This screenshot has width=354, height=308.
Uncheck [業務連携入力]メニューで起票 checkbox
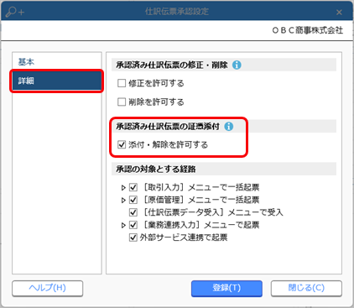pyautogui.click(x=133, y=225)
